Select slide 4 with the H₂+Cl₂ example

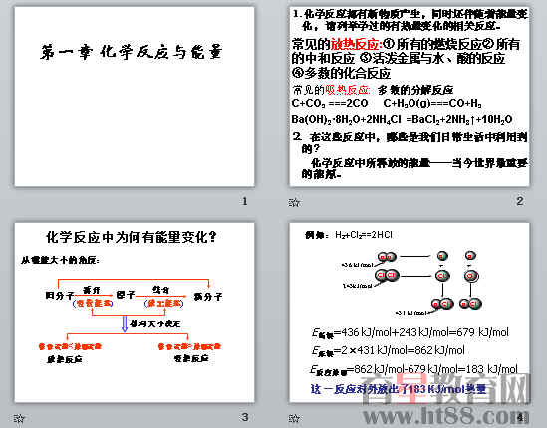(410, 313)
